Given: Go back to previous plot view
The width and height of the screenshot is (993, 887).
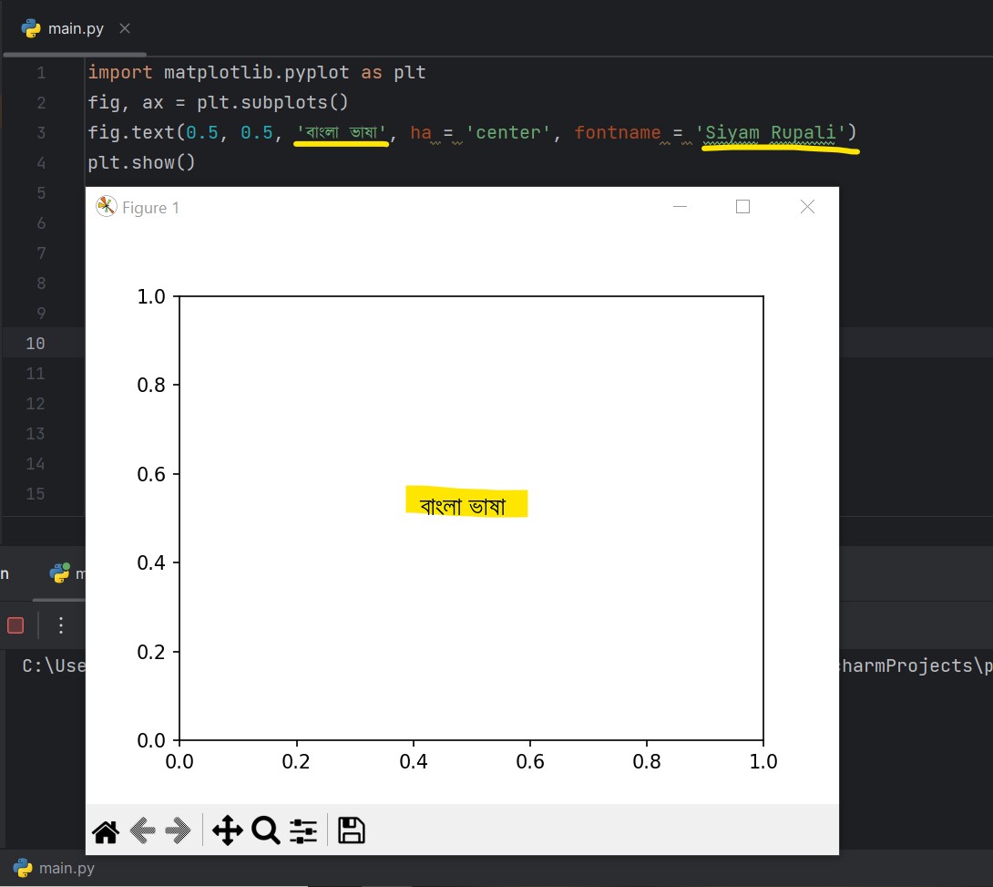Looking at the screenshot, I should [142, 830].
